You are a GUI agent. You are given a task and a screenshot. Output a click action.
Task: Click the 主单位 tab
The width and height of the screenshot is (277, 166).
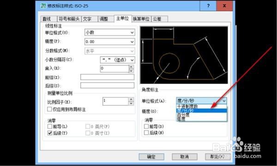tap(123, 18)
